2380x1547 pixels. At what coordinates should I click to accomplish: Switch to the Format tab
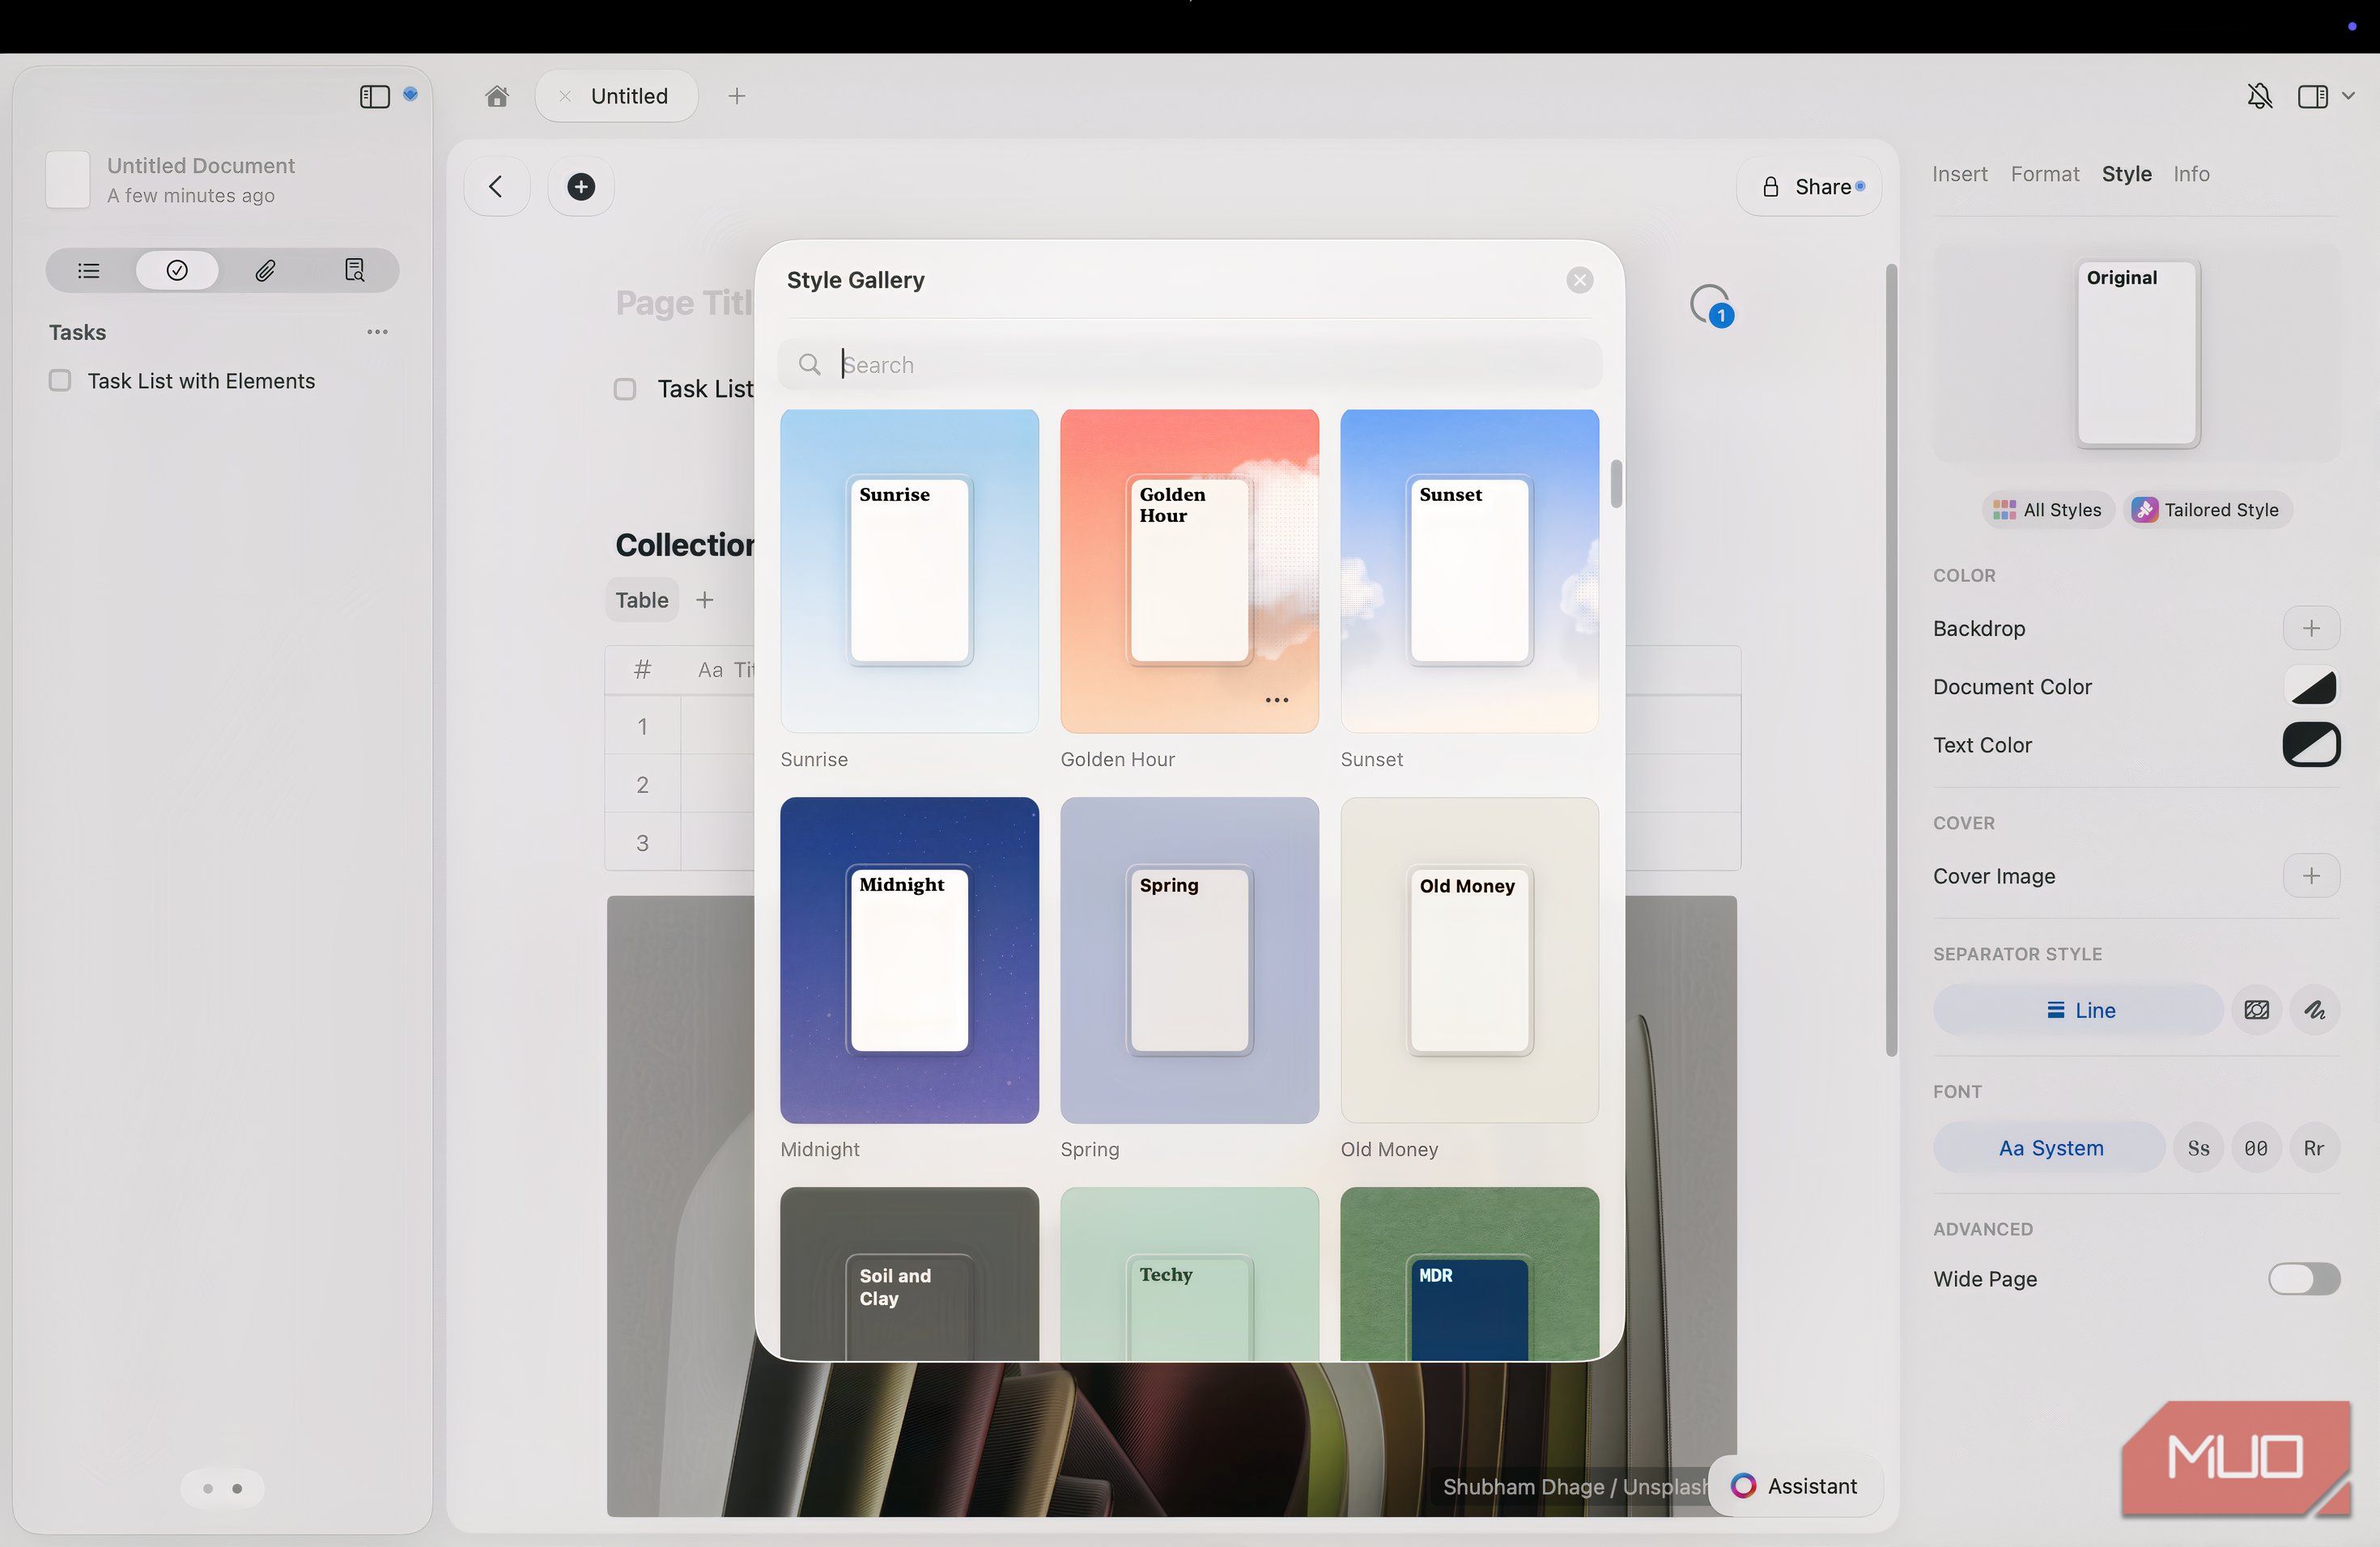click(2044, 174)
